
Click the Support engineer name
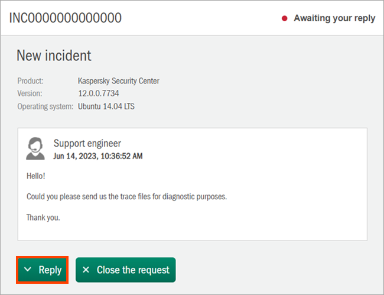coord(87,143)
